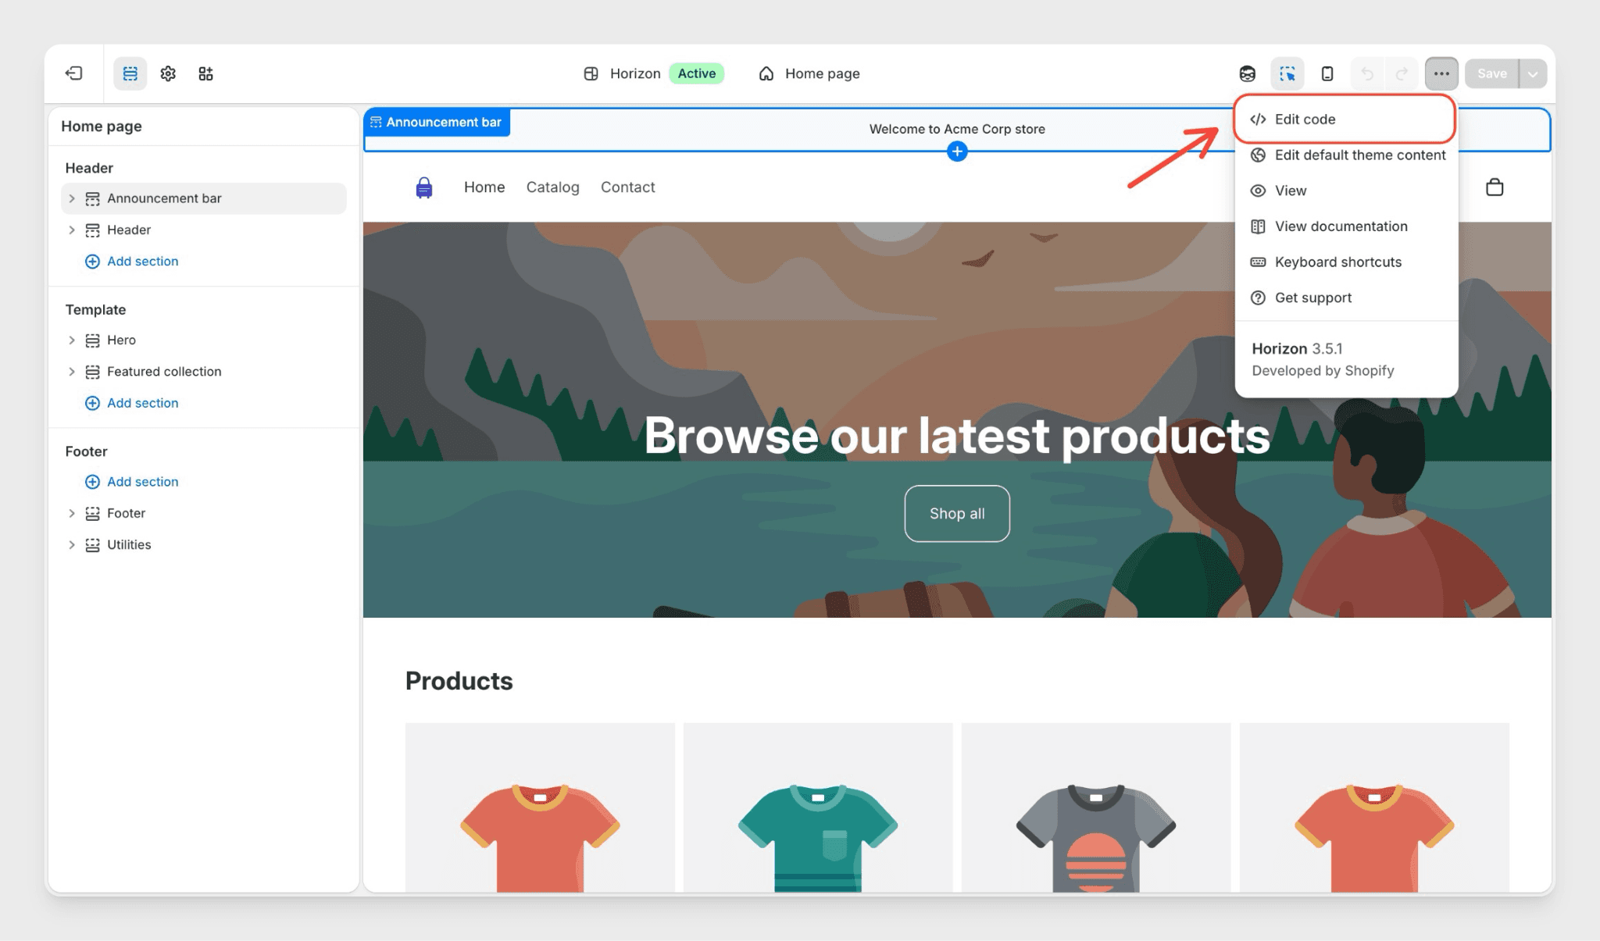This screenshot has width=1600, height=941.
Task: Click the Products heading text
Action: pyautogui.click(x=459, y=681)
